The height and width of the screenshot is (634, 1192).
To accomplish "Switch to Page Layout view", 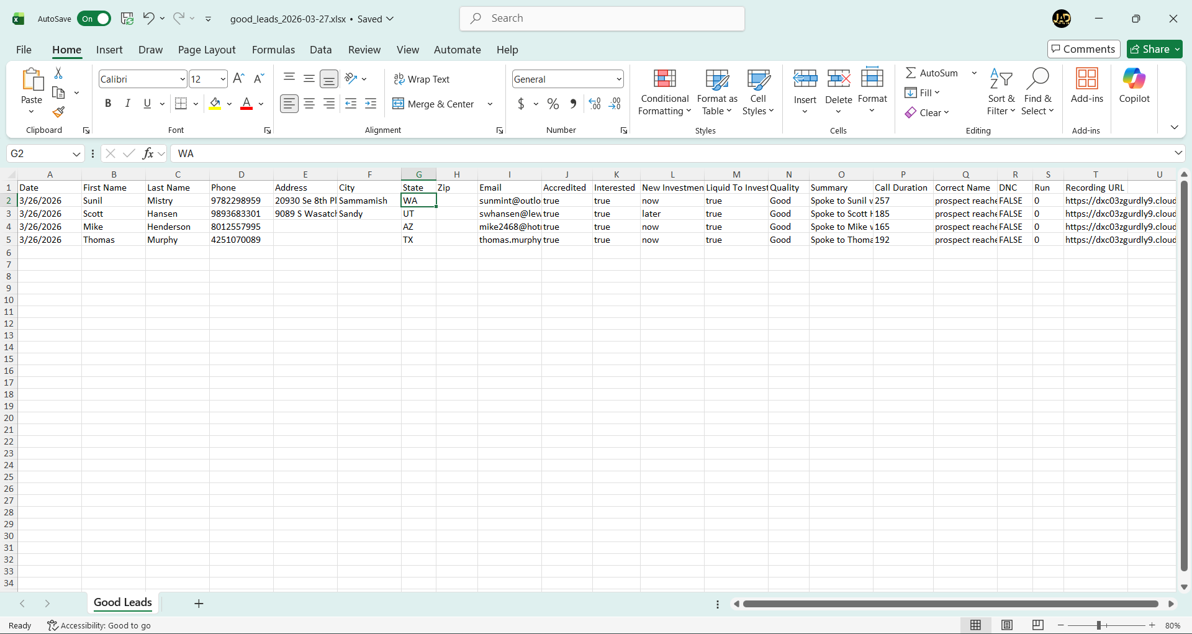I will click(x=1007, y=625).
